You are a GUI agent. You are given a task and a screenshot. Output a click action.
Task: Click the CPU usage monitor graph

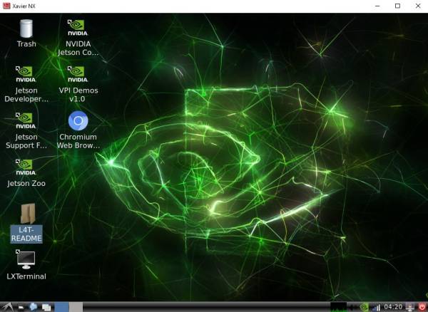(338, 307)
